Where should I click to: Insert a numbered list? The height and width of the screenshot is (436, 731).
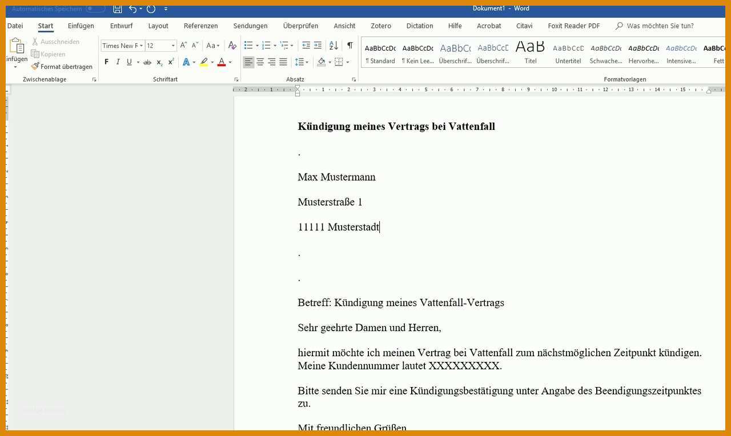pos(266,45)
